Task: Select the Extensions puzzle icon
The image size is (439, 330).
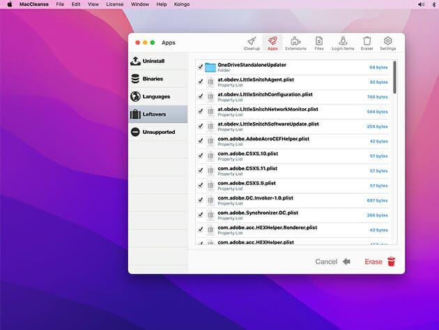Action: point(295,43)
